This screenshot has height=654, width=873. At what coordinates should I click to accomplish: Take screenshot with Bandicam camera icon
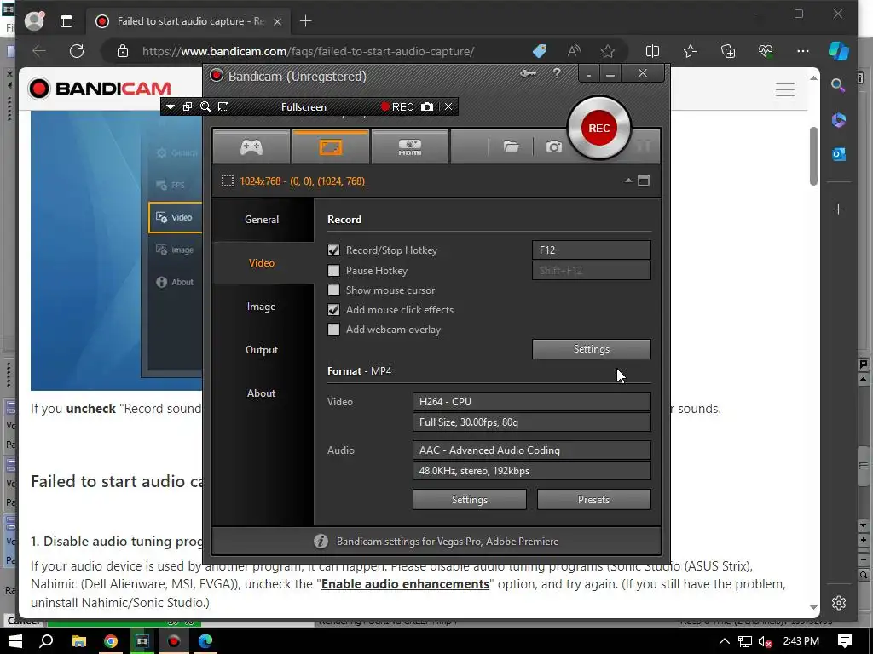tap(553, 146)
